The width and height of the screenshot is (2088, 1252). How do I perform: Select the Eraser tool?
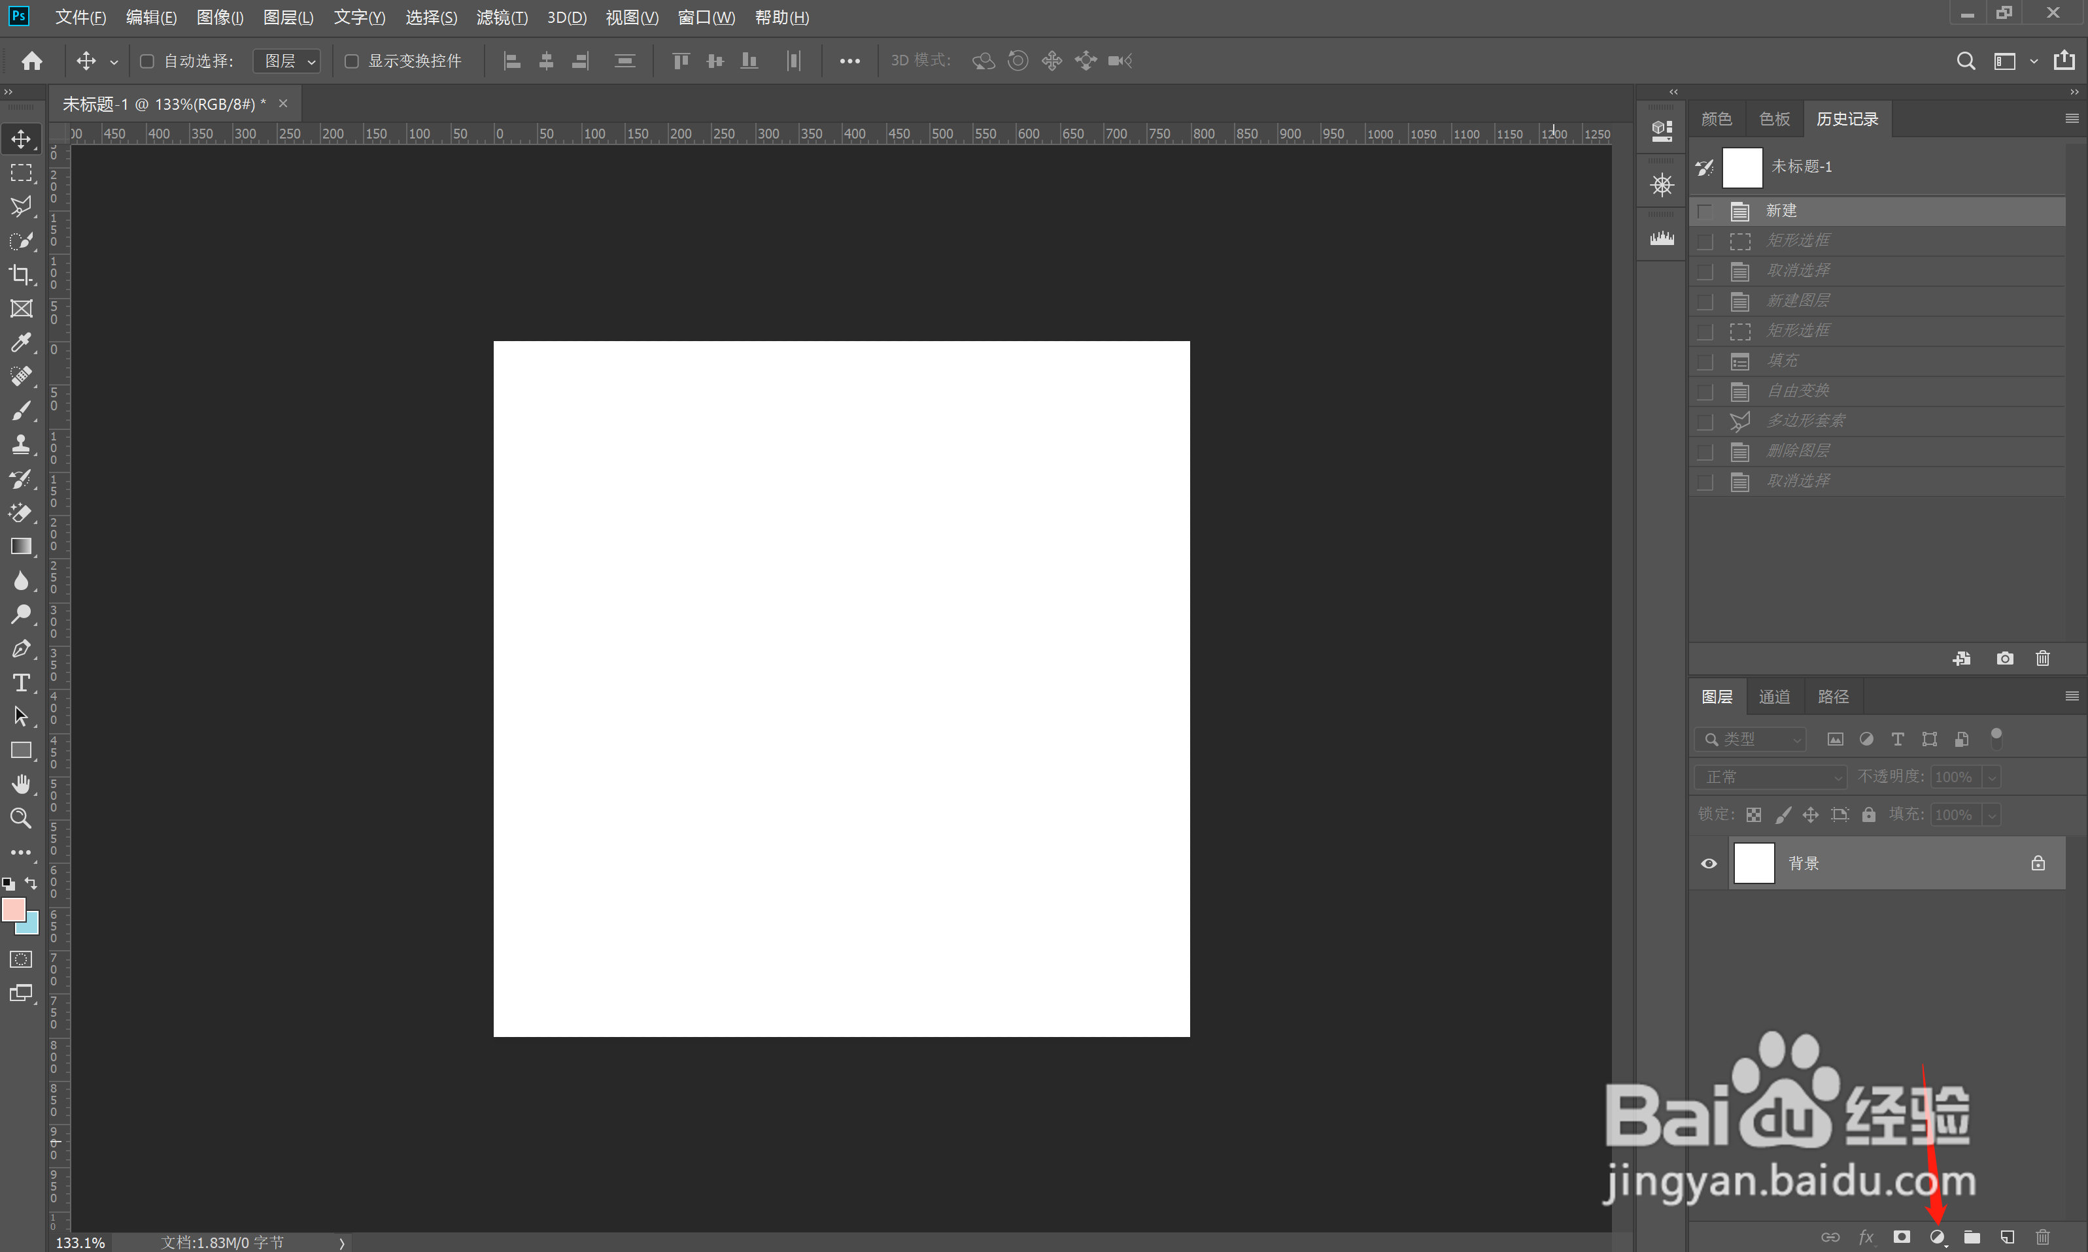point(21,512)
